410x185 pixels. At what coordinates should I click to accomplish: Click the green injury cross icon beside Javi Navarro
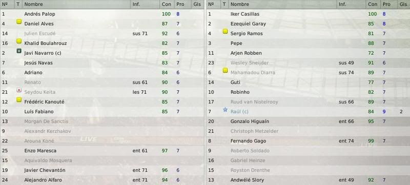[19, 51]
